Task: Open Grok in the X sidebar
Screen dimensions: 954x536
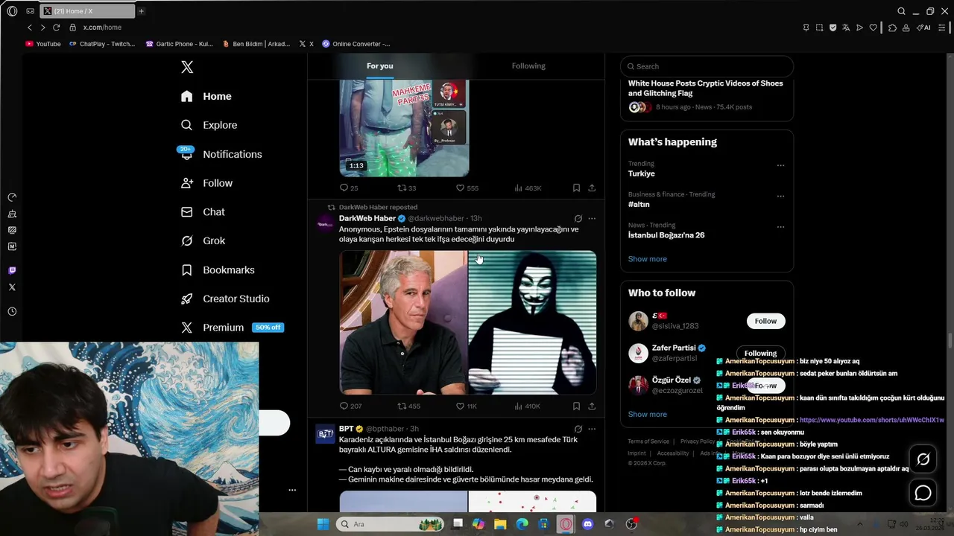Action: [x=203, y=241]
